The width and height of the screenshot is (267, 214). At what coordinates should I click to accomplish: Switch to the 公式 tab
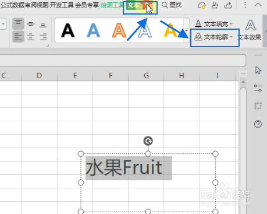pos(6,5)
